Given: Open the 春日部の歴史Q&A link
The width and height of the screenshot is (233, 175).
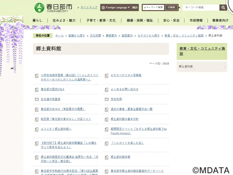Looking at the screenshot, I should tap(52, 89).
